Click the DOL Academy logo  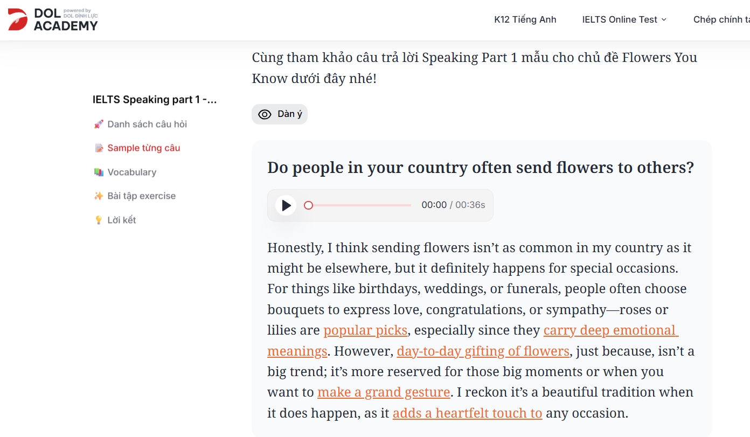53,19
